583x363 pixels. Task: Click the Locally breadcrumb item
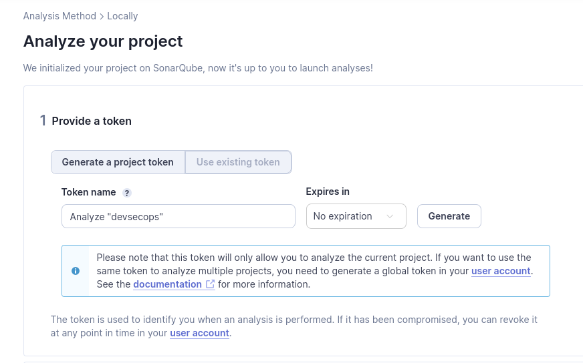(122, 16)
